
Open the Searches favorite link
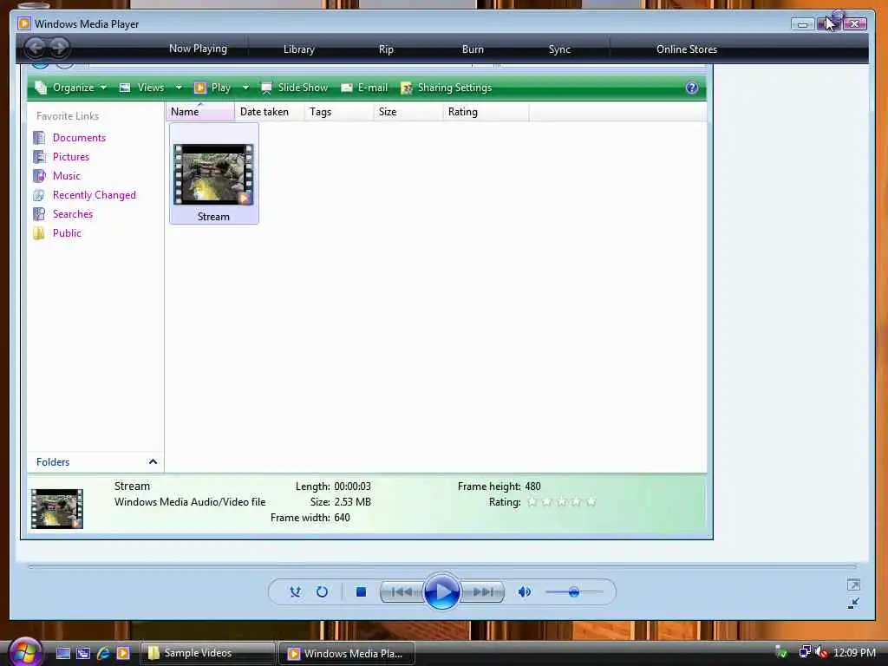[x=73, y=214]
